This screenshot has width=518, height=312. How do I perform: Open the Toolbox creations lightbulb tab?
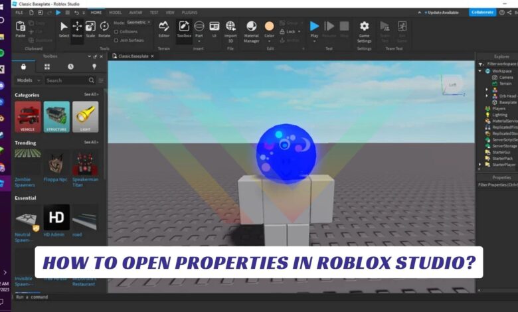click(94, 66)
